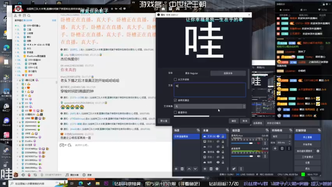
Task: Open the Windows Start menu
Action: [x=4, y=183]
